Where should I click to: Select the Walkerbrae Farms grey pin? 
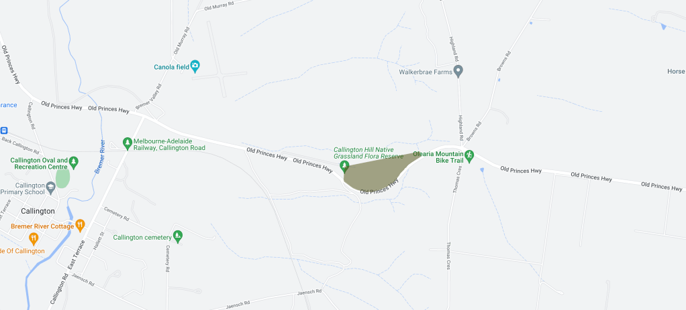458,71
